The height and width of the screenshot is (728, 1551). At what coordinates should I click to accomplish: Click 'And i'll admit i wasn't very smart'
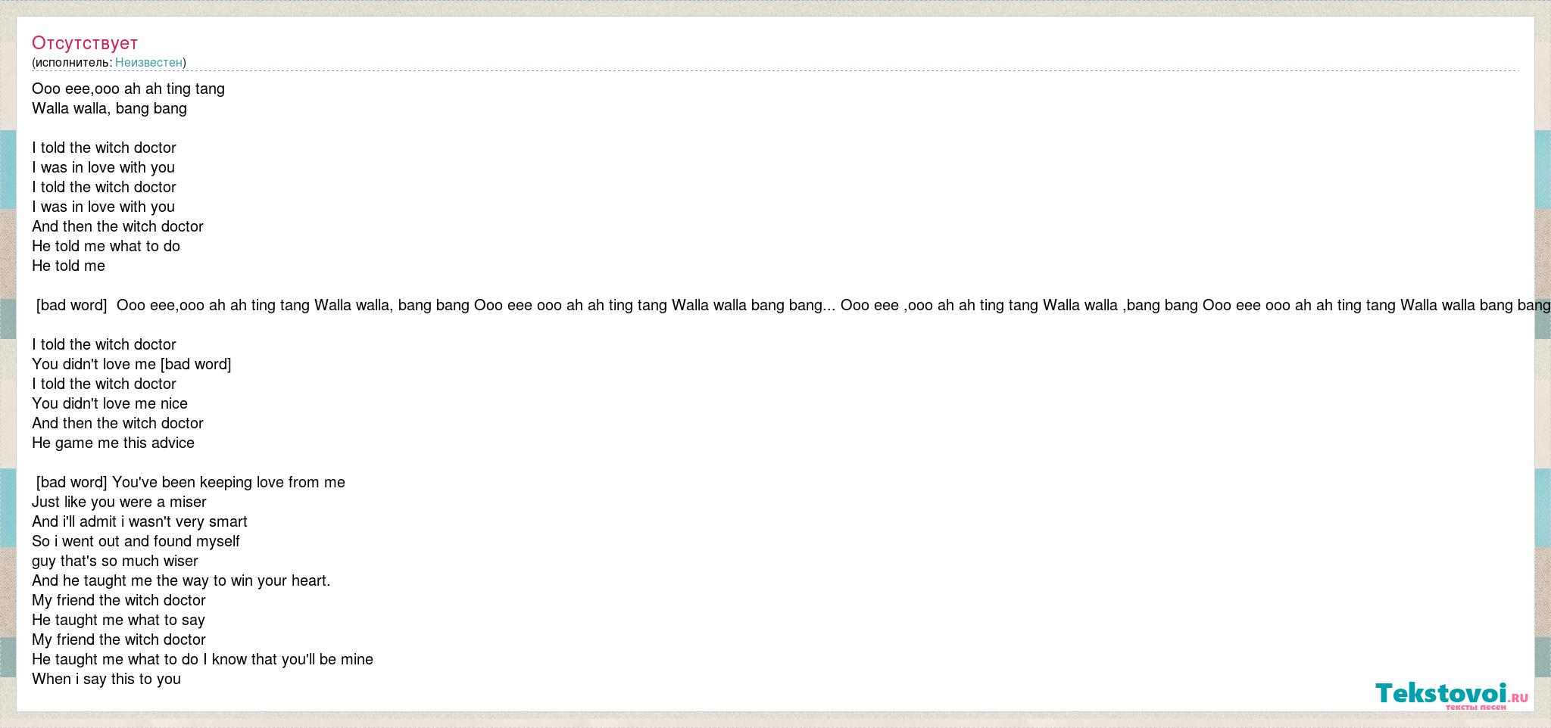coord(139,521)
